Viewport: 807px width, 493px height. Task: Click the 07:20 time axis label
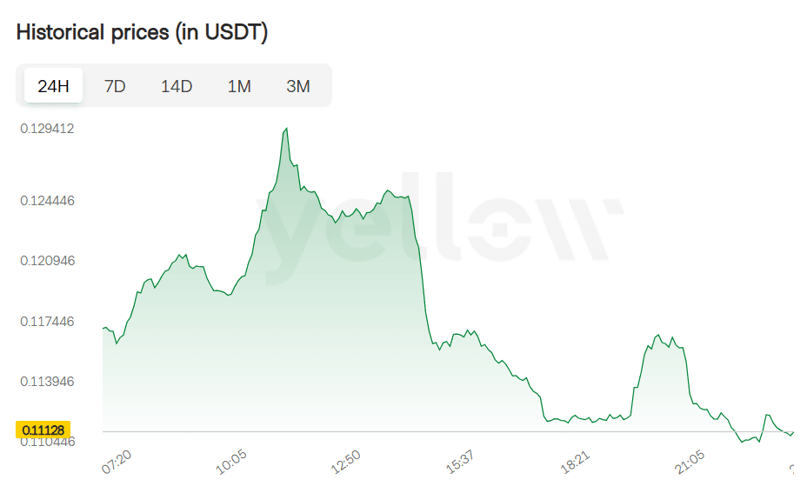(117, 462)
